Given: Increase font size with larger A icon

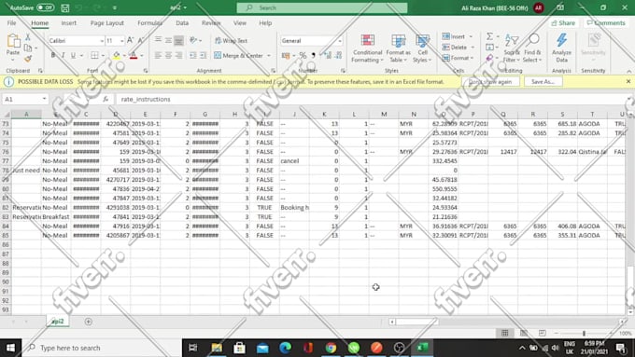Looking at the screenshot, I should [x=130, y=40].
